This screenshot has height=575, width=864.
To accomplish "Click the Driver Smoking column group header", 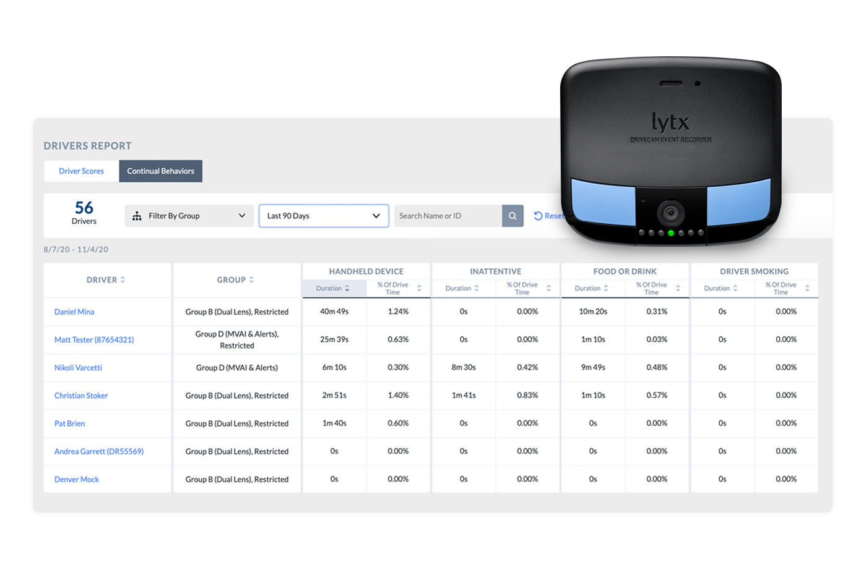I will [x=754, y=271].
